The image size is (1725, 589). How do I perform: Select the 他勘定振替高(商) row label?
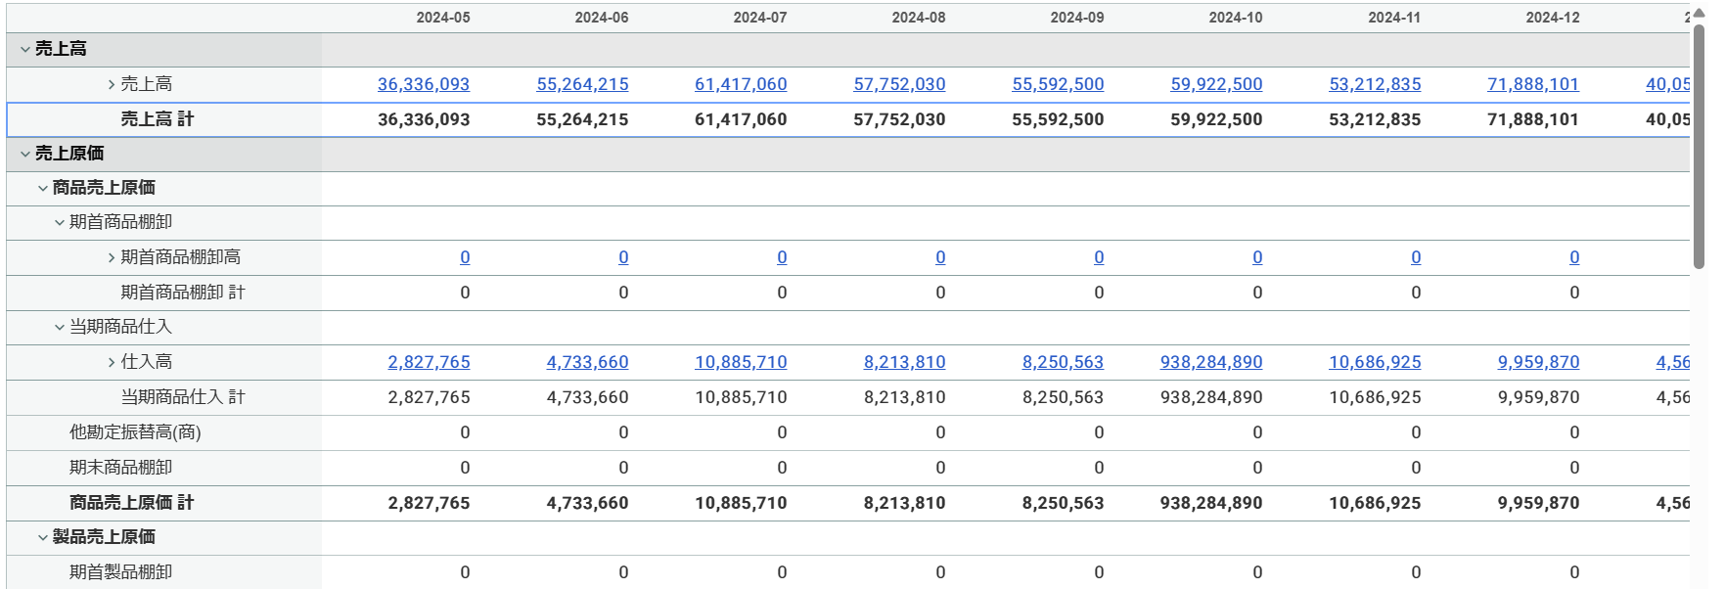pos(135,432)
